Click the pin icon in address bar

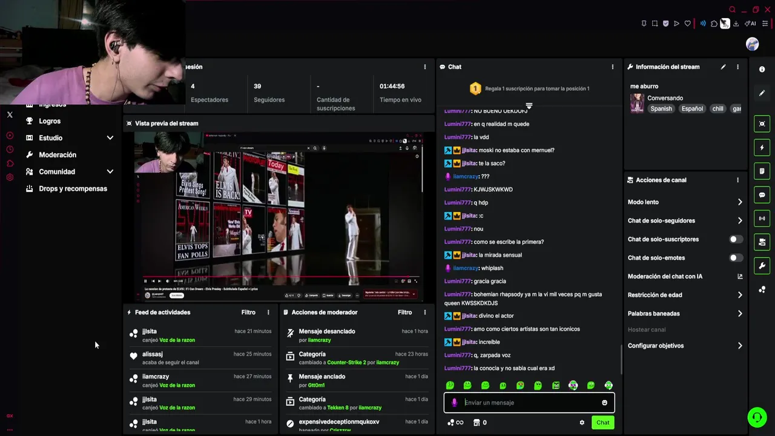pos(644,24)
